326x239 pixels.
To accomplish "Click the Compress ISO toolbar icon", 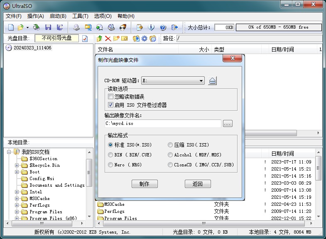I will (88, 27).
